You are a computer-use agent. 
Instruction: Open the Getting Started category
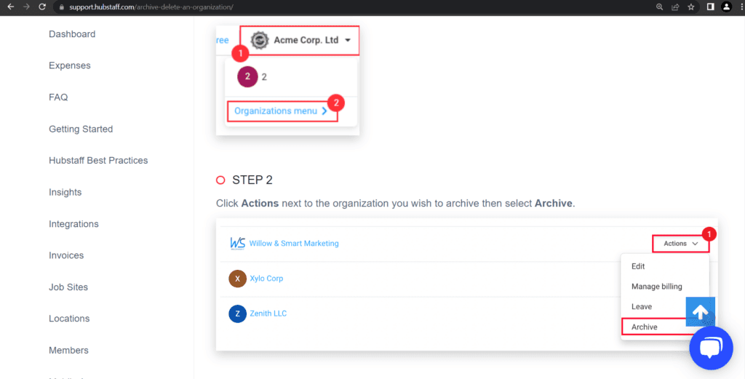(x=81, y=129)
